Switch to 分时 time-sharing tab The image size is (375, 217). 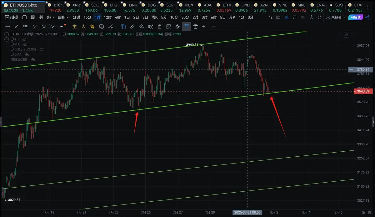click(x=76, y=17)
